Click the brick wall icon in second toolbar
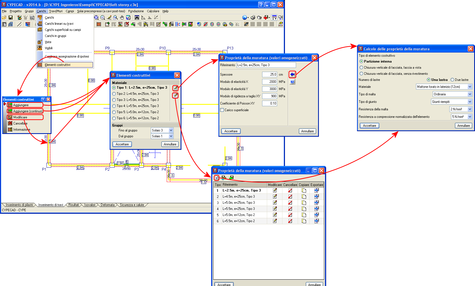Viewport: 475px width, 286px height. [x=99, y=24]
